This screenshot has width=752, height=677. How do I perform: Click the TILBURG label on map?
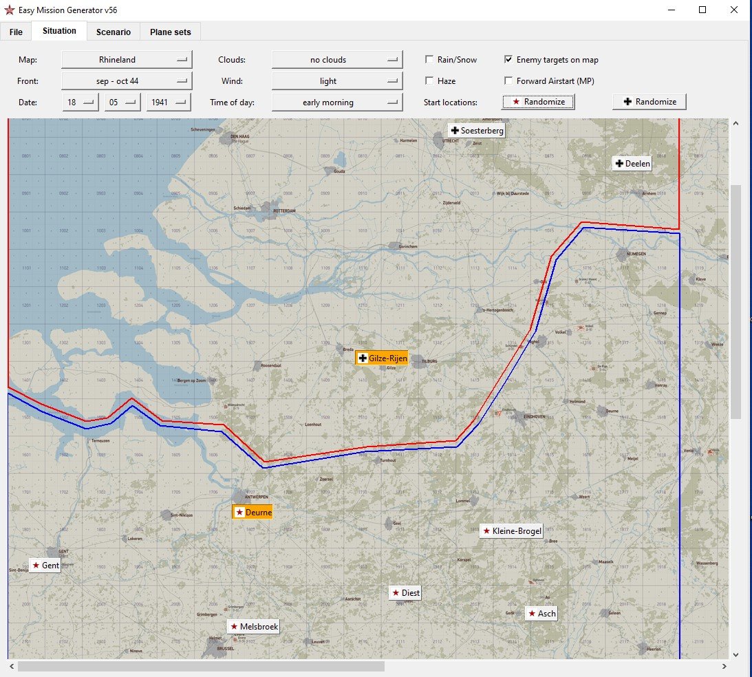coord(429,361)
